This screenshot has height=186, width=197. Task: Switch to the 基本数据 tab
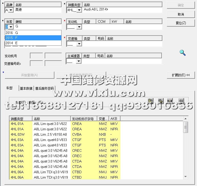coord(26,88)
